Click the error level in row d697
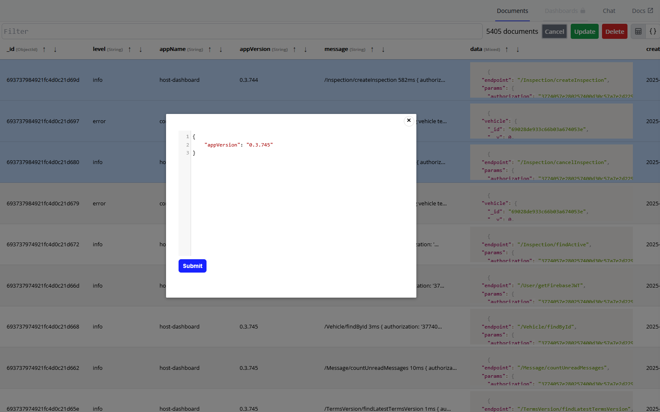 point(99,121)
